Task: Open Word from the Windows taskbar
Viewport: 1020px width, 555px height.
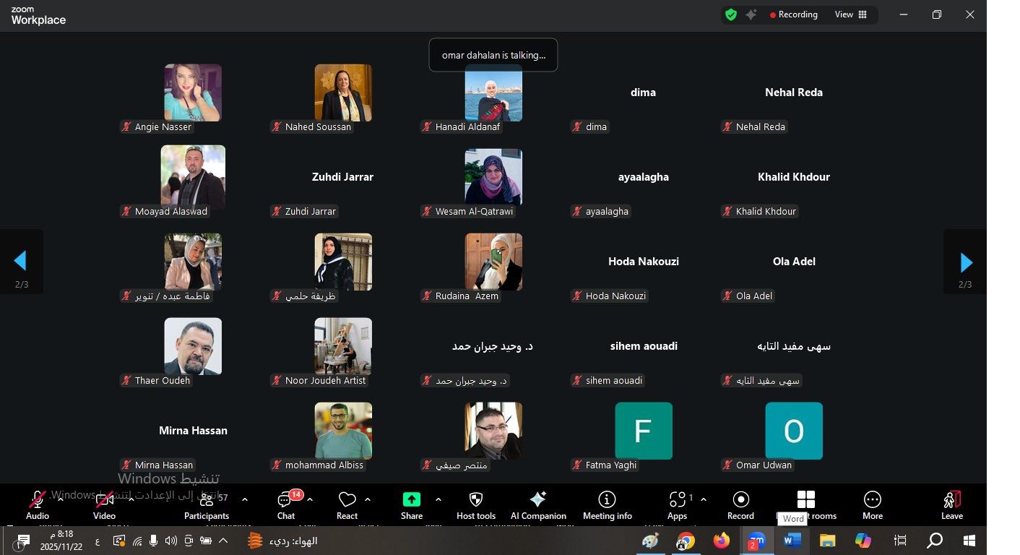Action: point(792,541)
